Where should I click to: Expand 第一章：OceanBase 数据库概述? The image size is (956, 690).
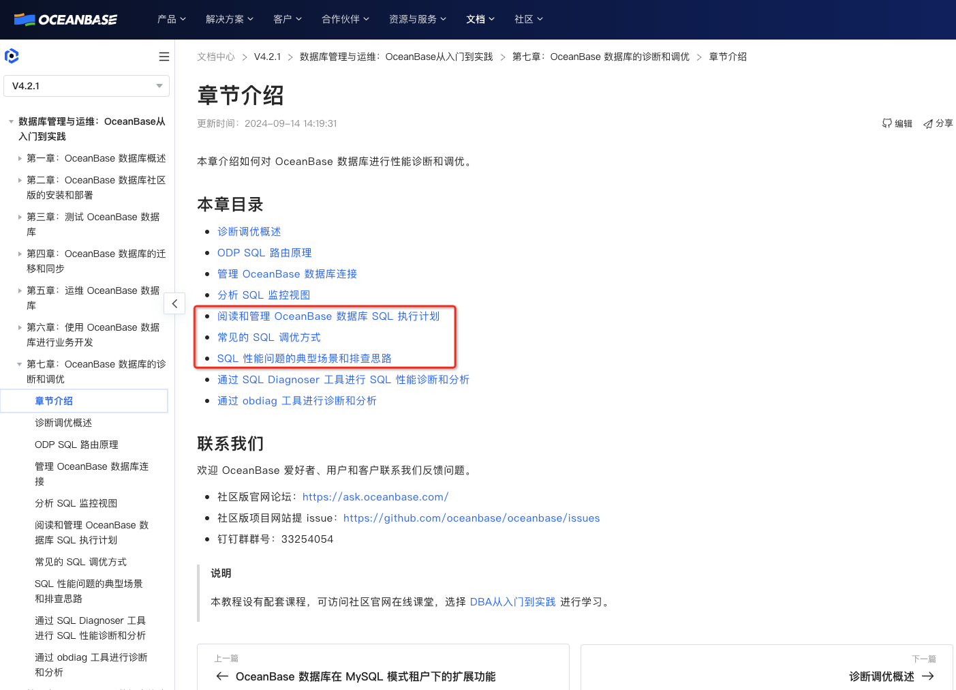(x=19, y=157)
